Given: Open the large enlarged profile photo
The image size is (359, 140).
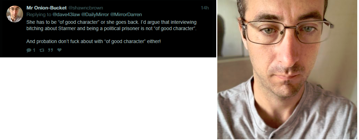Looking at the screenshot, I should click(x=287, y=69).
